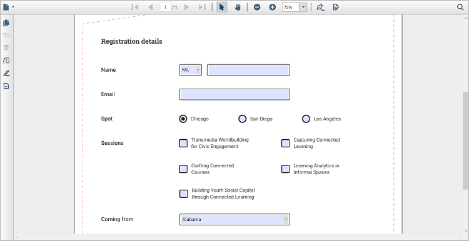469x241 pixels.
Task: Select the Chicago radio button
Action: (x=183, y=119)
